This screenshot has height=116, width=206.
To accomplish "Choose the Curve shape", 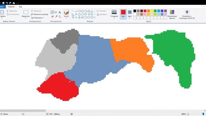I will [x=76, y=11].
